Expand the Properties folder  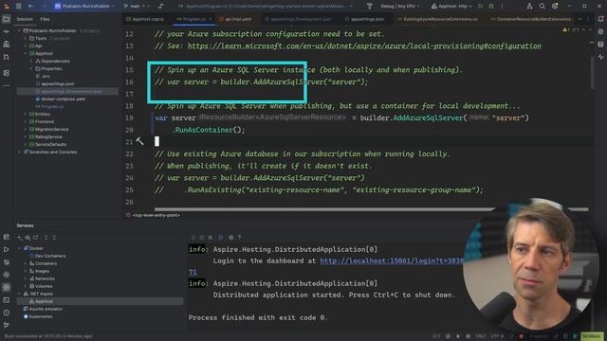click(x=31, y=68)
